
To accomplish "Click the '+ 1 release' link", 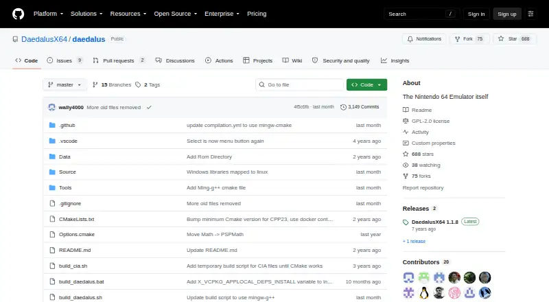I will pyautogui.click(x=414, y=242).
